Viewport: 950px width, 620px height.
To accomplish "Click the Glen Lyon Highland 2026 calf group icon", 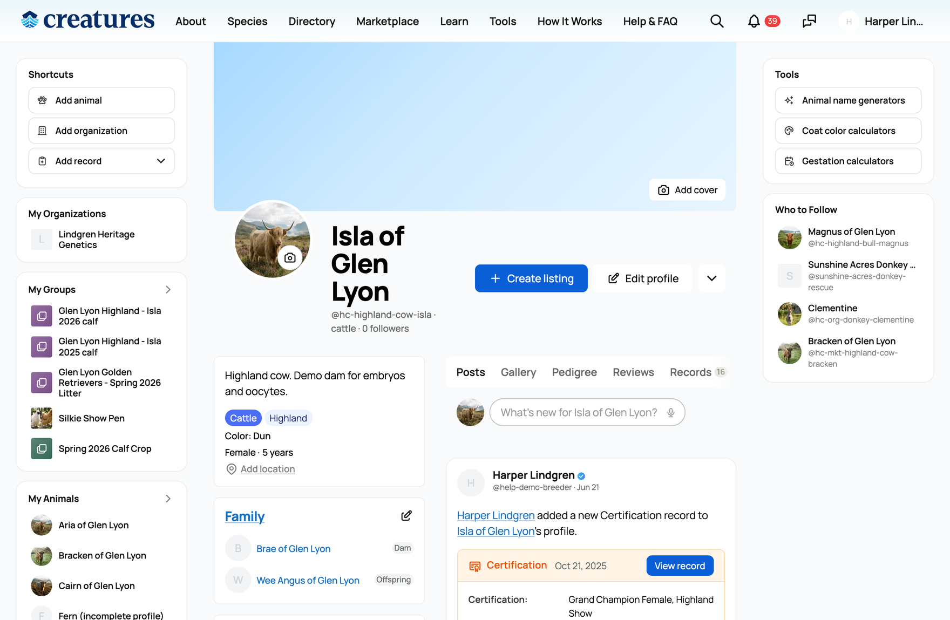I will click(42, 316).
